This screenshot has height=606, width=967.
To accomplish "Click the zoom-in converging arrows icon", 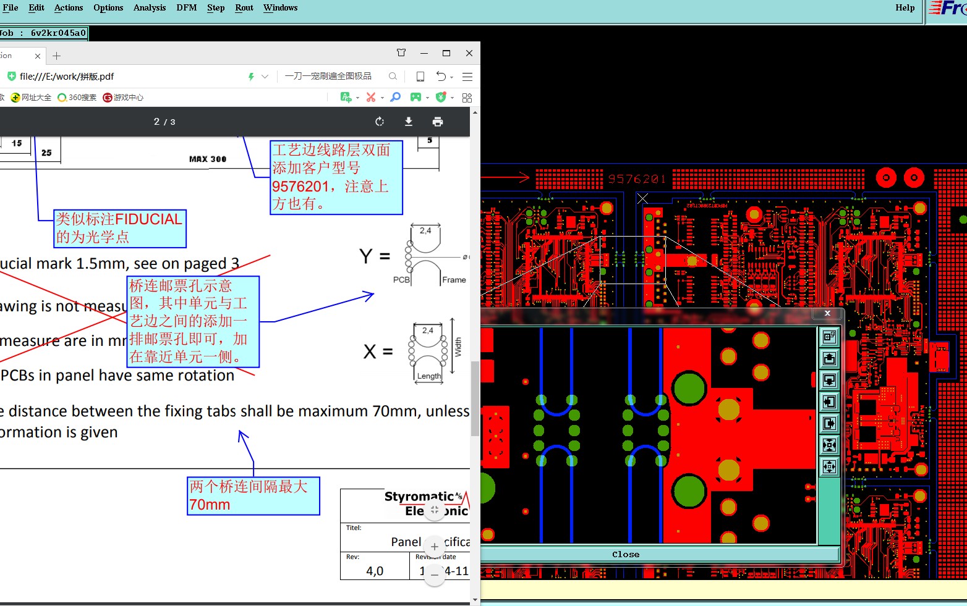I will [x=829, y=445].
